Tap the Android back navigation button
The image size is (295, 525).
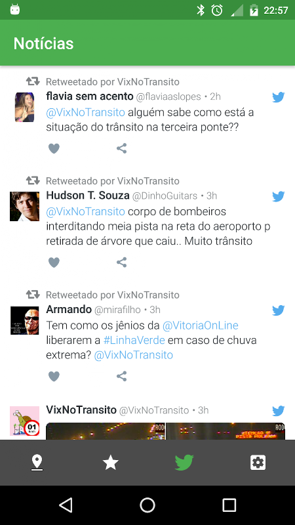[66, 505]
